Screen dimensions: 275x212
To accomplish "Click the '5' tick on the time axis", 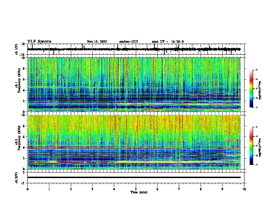I will 136,189.
